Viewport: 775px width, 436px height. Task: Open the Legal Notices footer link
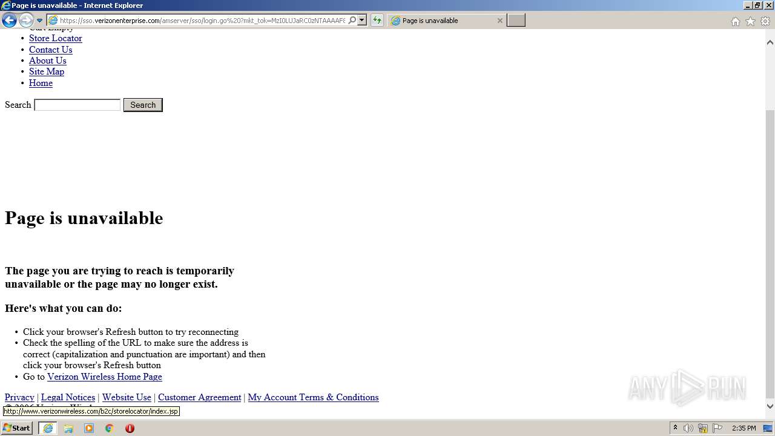68,397
